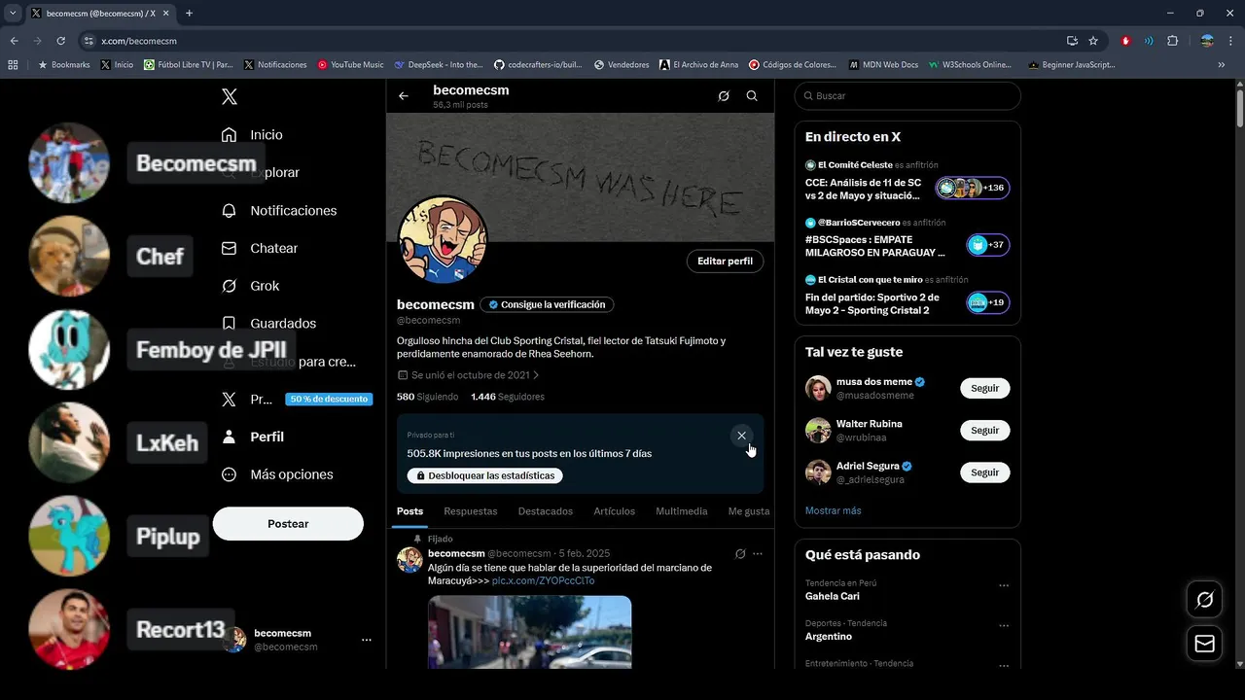Click browser reload button
Viewport: 1245px width, 700px height.
pos(61,41)
